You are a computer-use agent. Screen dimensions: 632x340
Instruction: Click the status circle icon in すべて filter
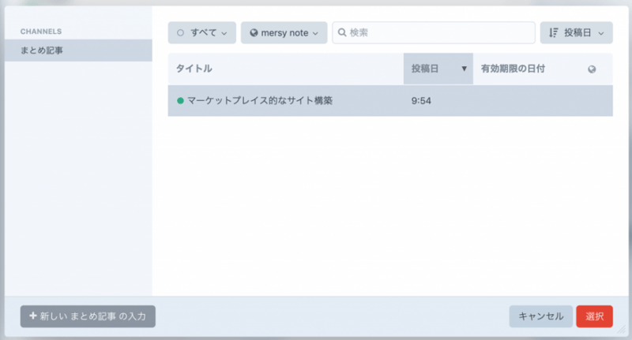pos(179,33)
